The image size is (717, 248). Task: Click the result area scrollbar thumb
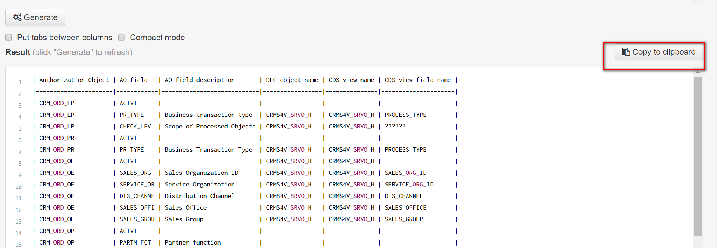click(698, 156)
